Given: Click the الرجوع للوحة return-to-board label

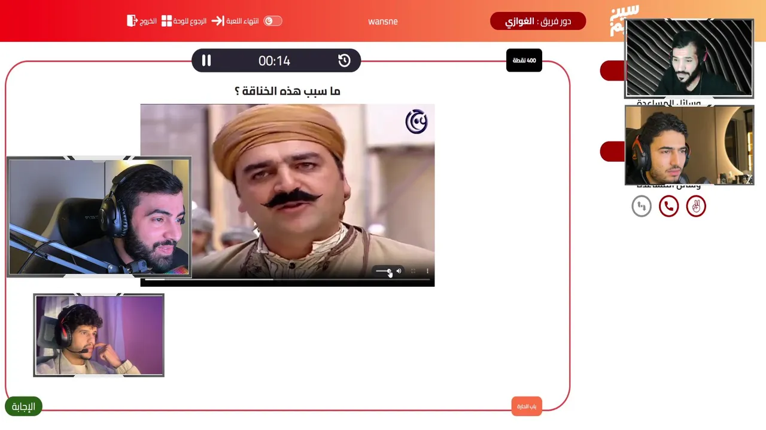Looking at the screenshot, I should click(190, 21).
